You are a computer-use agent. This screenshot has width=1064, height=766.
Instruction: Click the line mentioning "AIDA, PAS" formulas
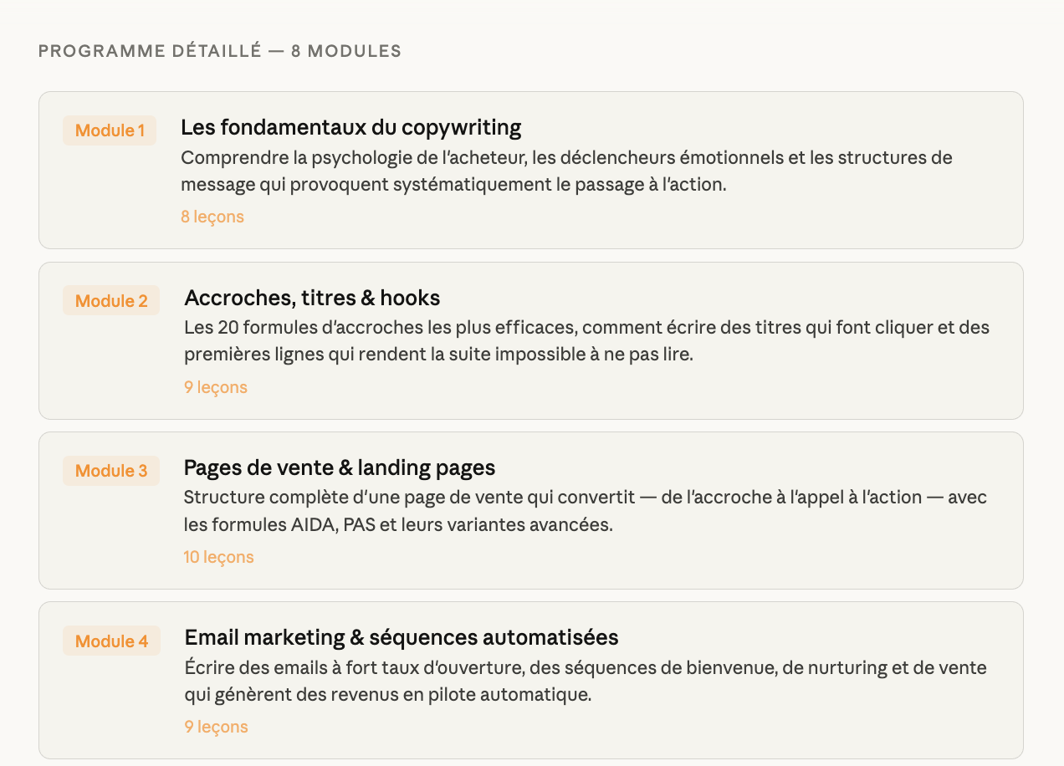pyautogui.click(x=398, y=525)
